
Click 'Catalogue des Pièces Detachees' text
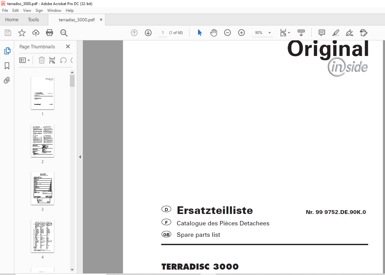(223, 223)
